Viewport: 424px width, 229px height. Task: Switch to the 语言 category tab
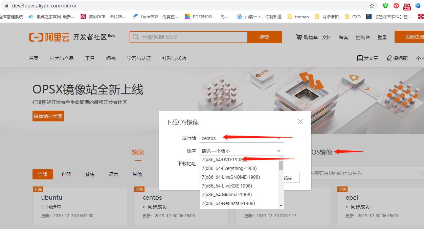113,174
